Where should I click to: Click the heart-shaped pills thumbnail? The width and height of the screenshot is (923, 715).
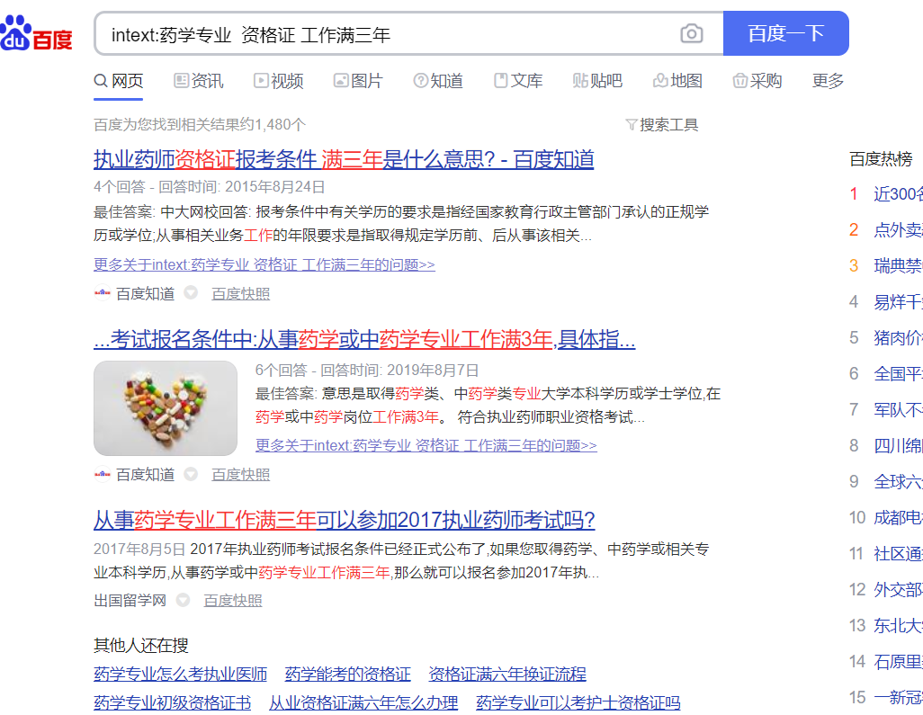[x=166, y=408]
